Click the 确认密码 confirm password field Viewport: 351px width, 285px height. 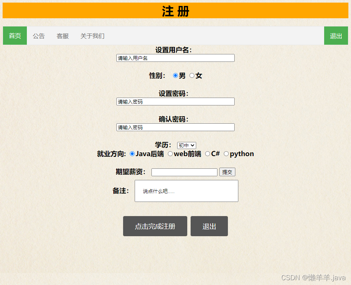175,127
